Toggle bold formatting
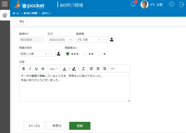This screenshot has width=186, height=133. [23, 69]
